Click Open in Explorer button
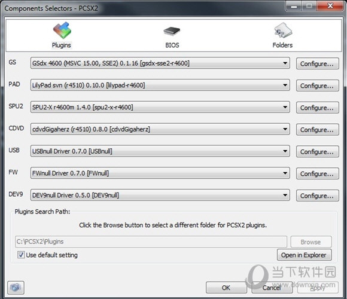Image resolution: width=347 pixels, height=299 pixels. (304, 255)
